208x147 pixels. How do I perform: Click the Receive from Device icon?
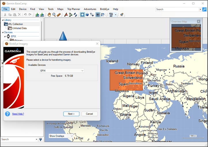(42, 15)
